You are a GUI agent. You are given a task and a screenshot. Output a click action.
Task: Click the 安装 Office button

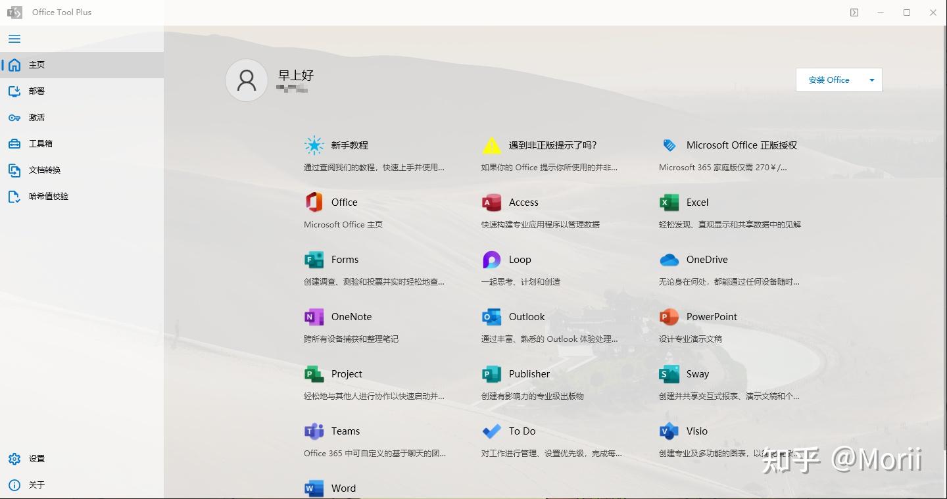click(829, 80)
